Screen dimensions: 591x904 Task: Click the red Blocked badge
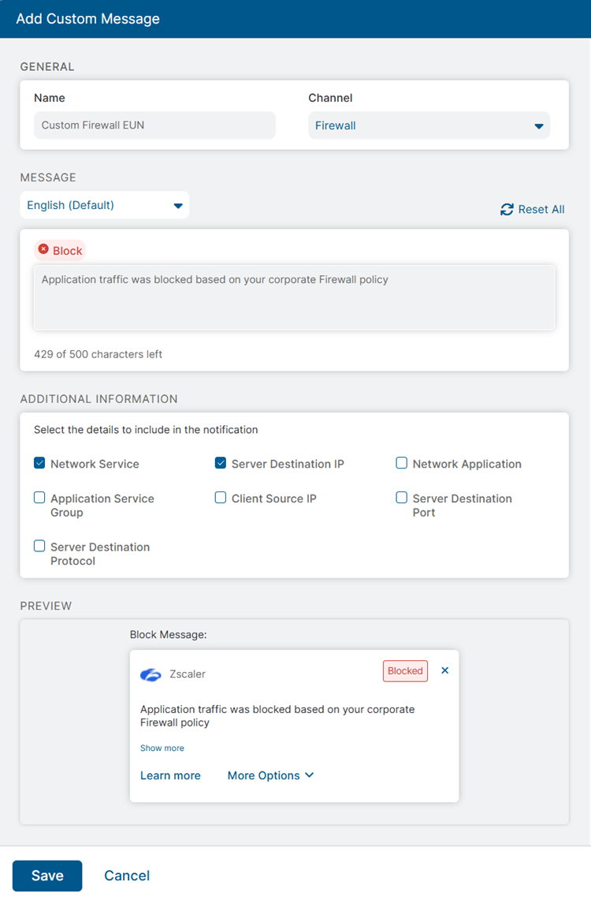[405, 671]
